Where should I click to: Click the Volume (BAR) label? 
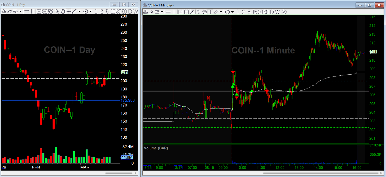156,148
